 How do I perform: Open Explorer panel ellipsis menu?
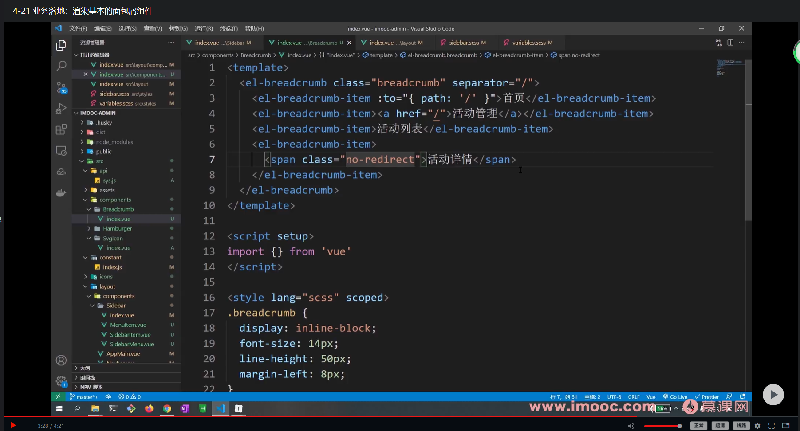pyautogui.click(x=171, y=42)
